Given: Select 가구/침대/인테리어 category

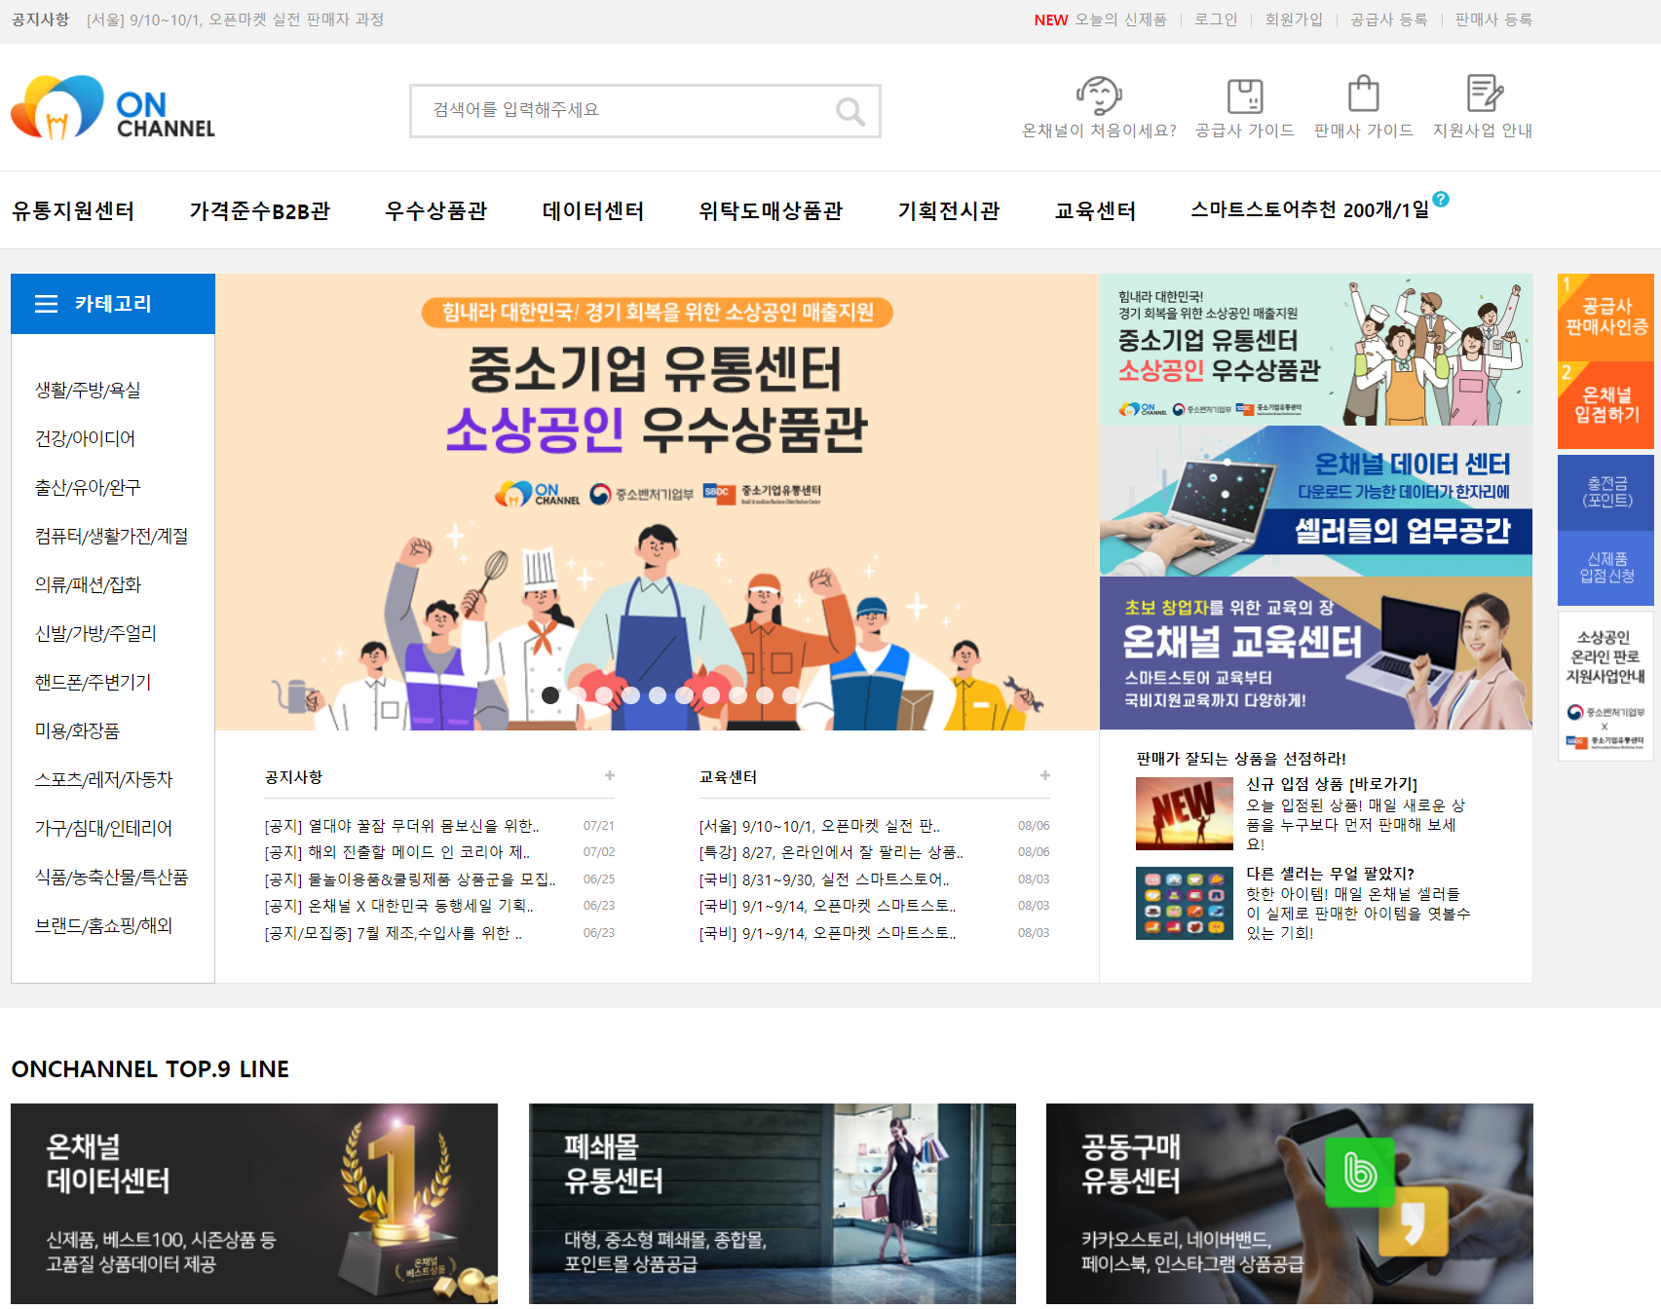Looking at the screenshot, I should (103, 828).
